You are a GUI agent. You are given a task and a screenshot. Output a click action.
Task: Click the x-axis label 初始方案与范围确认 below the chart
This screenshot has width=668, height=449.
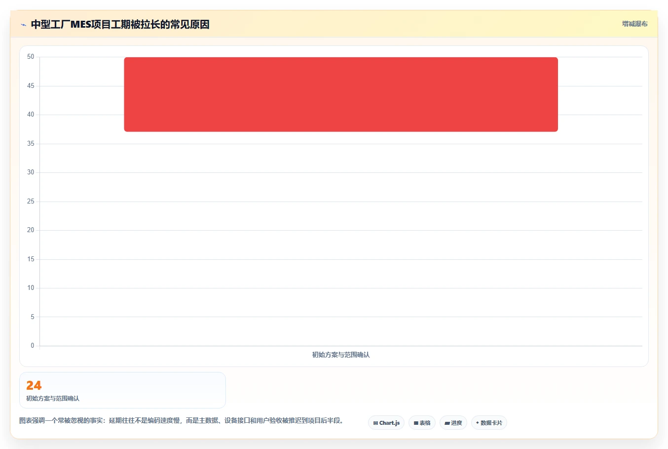(x=341, y=355)
